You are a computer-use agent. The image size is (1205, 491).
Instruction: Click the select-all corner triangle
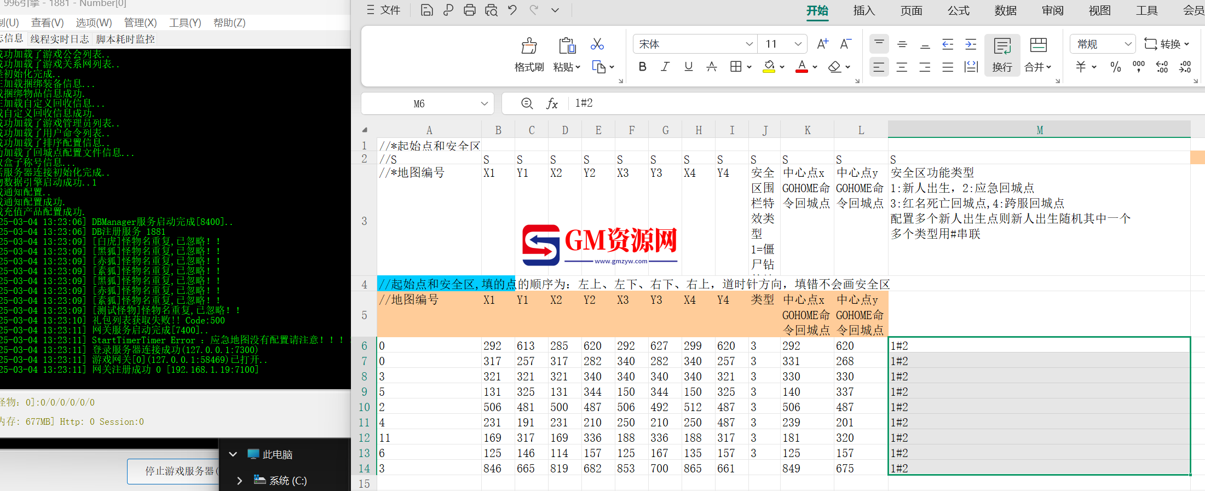coord(364,130)
